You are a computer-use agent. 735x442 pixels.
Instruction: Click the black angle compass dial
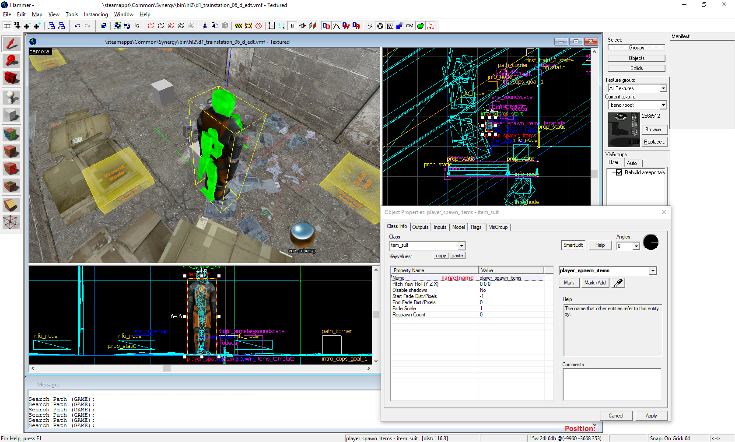click(651, 242)
